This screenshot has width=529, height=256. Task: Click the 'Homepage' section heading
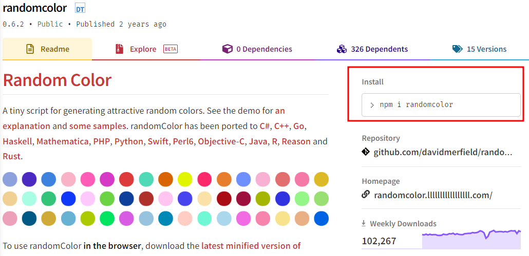(x=381, y=181)
